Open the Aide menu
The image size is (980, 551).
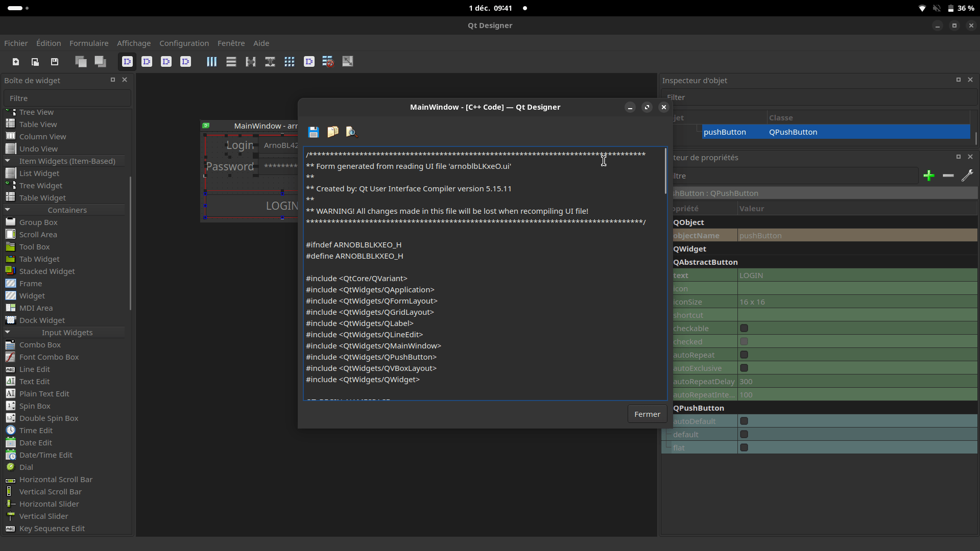click(x=261, y=43)
